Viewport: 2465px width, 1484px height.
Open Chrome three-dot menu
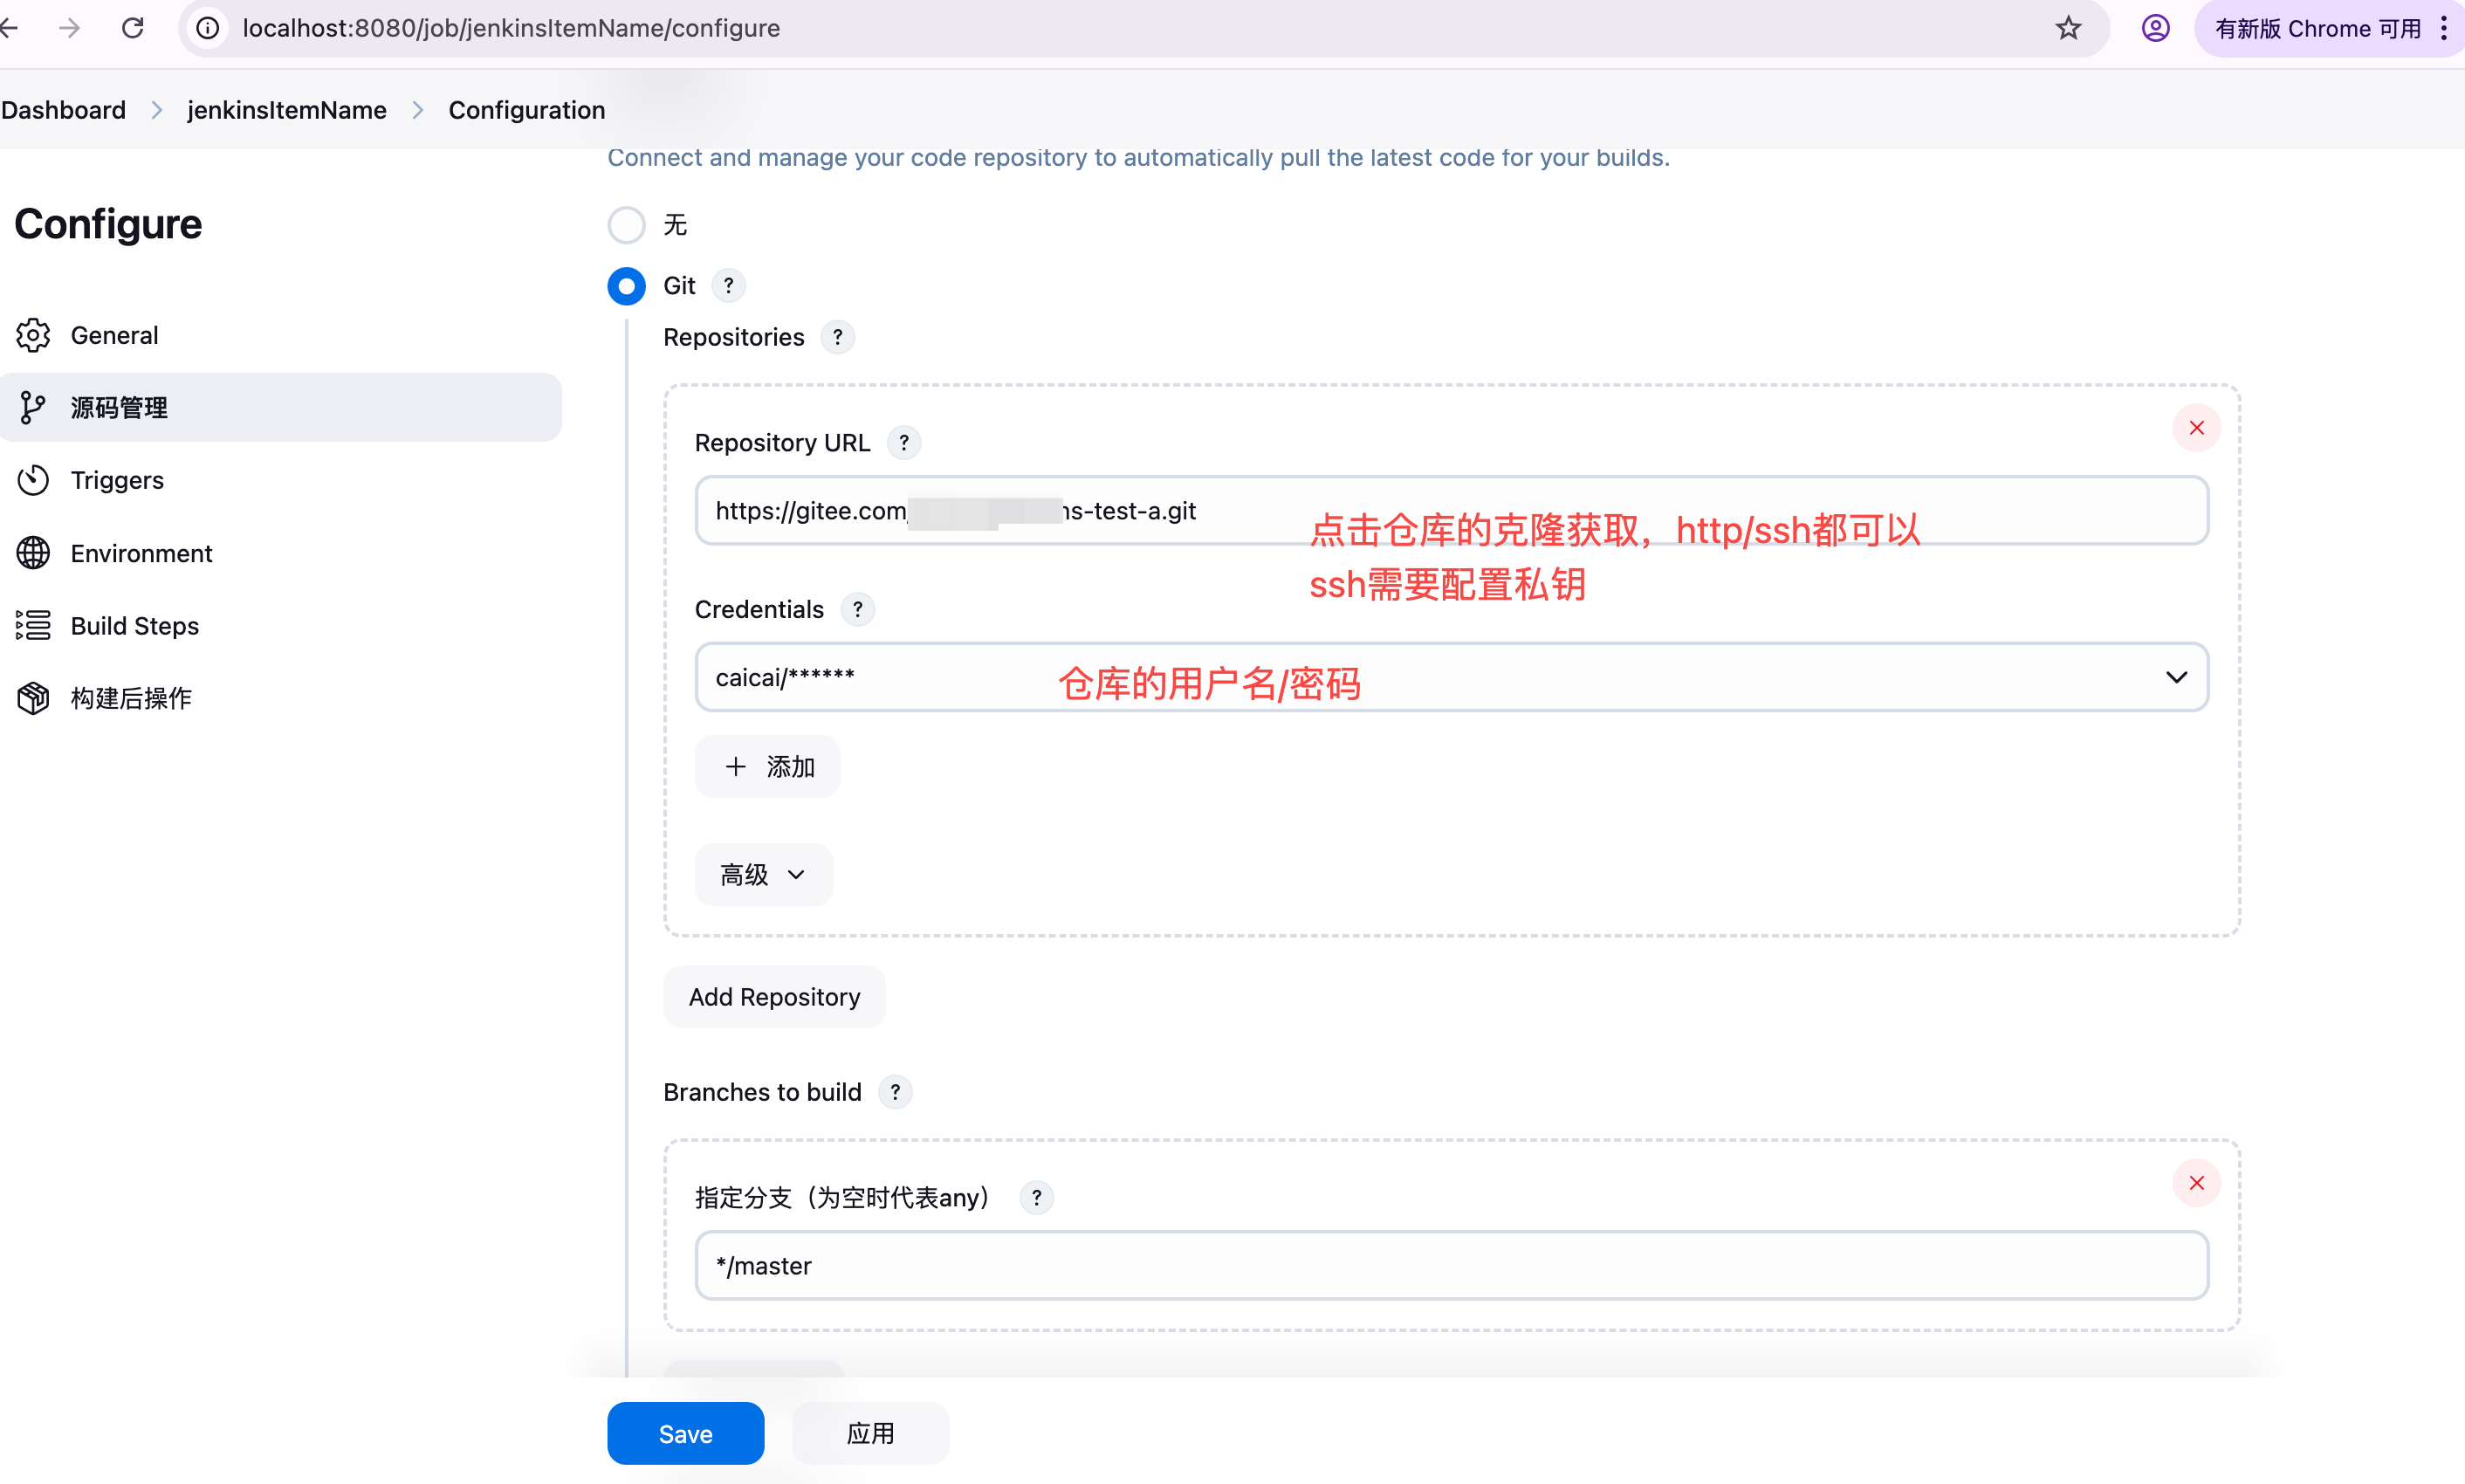[x=2443, y=28]
